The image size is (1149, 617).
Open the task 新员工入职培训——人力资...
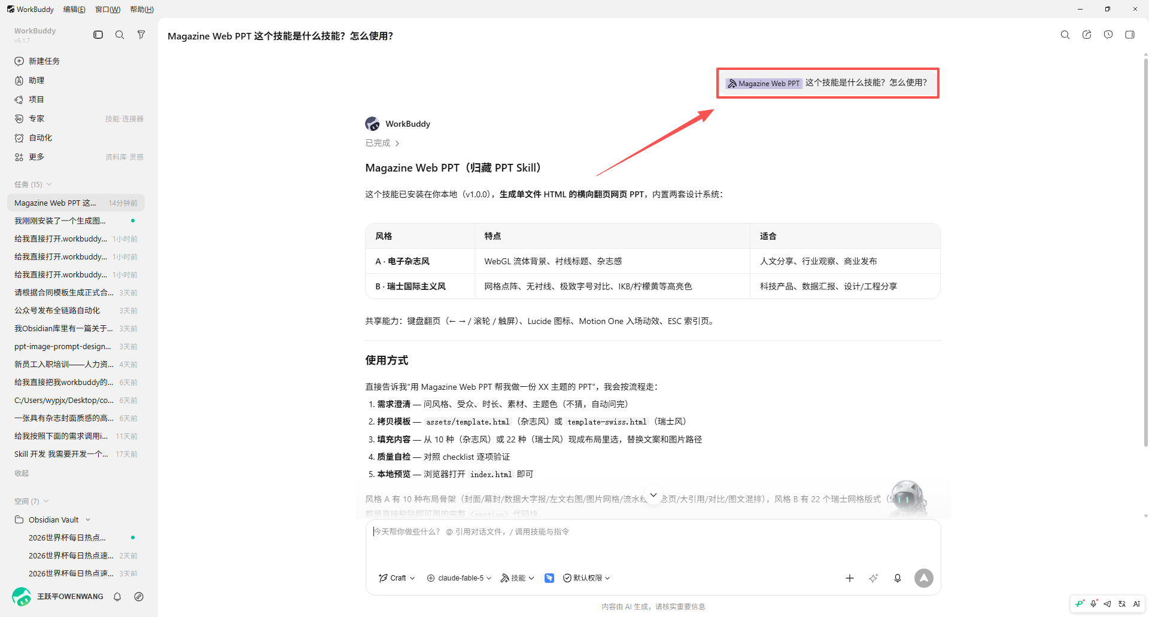click(76, 364)
